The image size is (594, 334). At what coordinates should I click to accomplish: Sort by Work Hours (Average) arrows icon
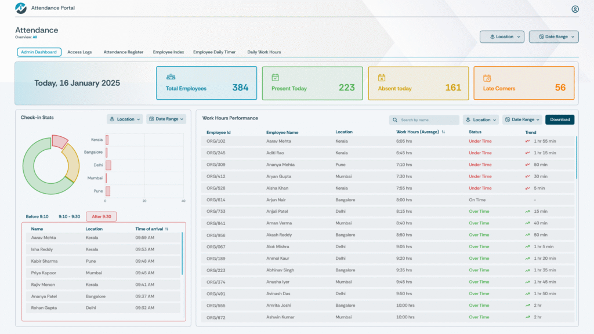[443, 132]
